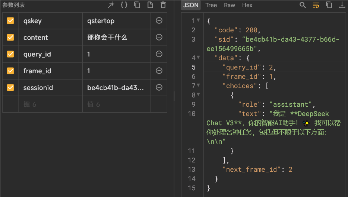Image resolution: width=348 pixels, height=197 pixels.
Task: Switch to the Raw response tab
Action: tap(230, 5)
